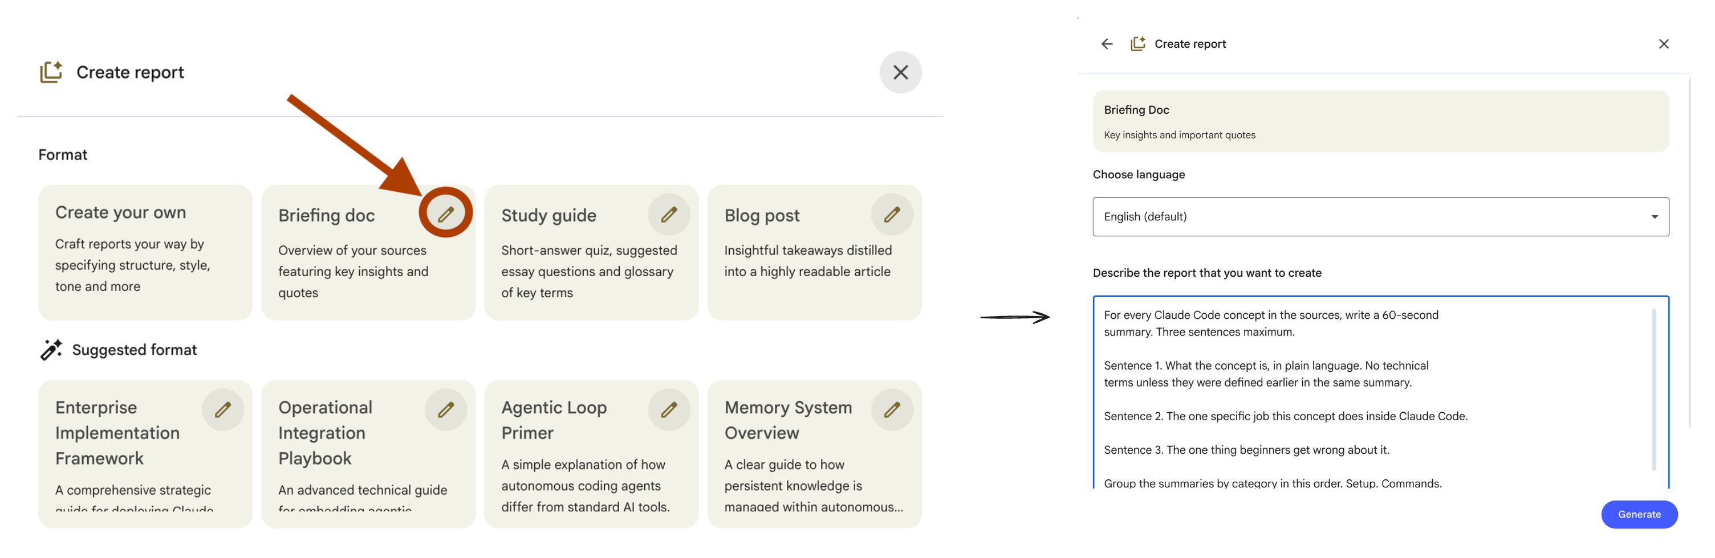
Task: Edit Enterprise Implementation Framework format
Action: (222, 410)
